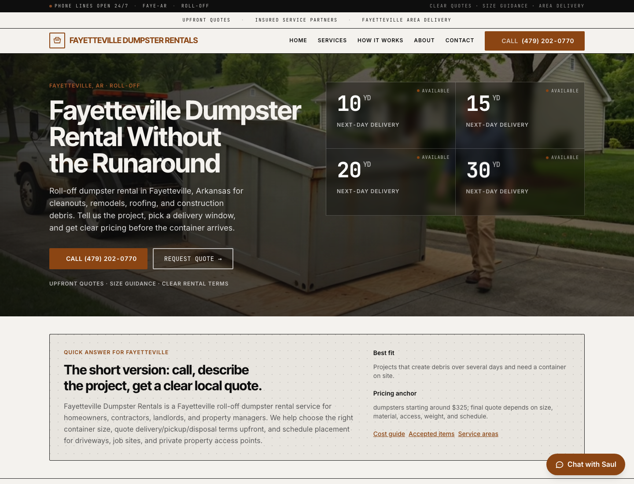This screenshot has height=484, width=634.
Task: Click the 'Best fit' heading
Action: (x=384, y=353)
